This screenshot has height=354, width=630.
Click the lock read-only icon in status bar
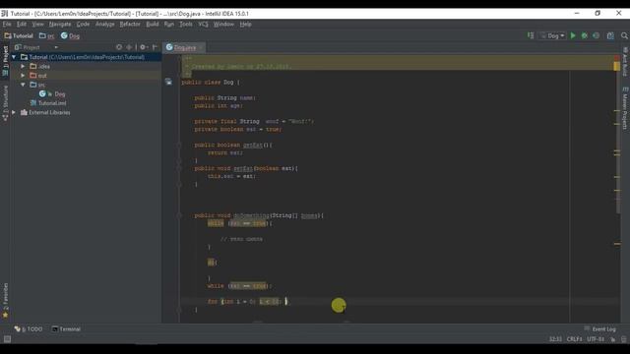612,339
